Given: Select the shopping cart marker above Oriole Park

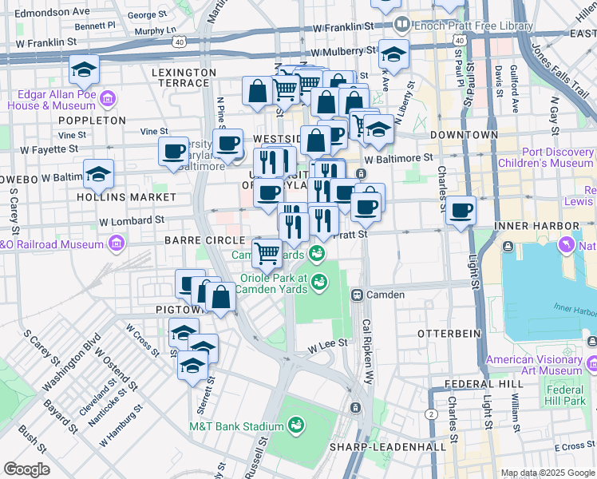Looking at the screenshot, I should pos(267,255).
